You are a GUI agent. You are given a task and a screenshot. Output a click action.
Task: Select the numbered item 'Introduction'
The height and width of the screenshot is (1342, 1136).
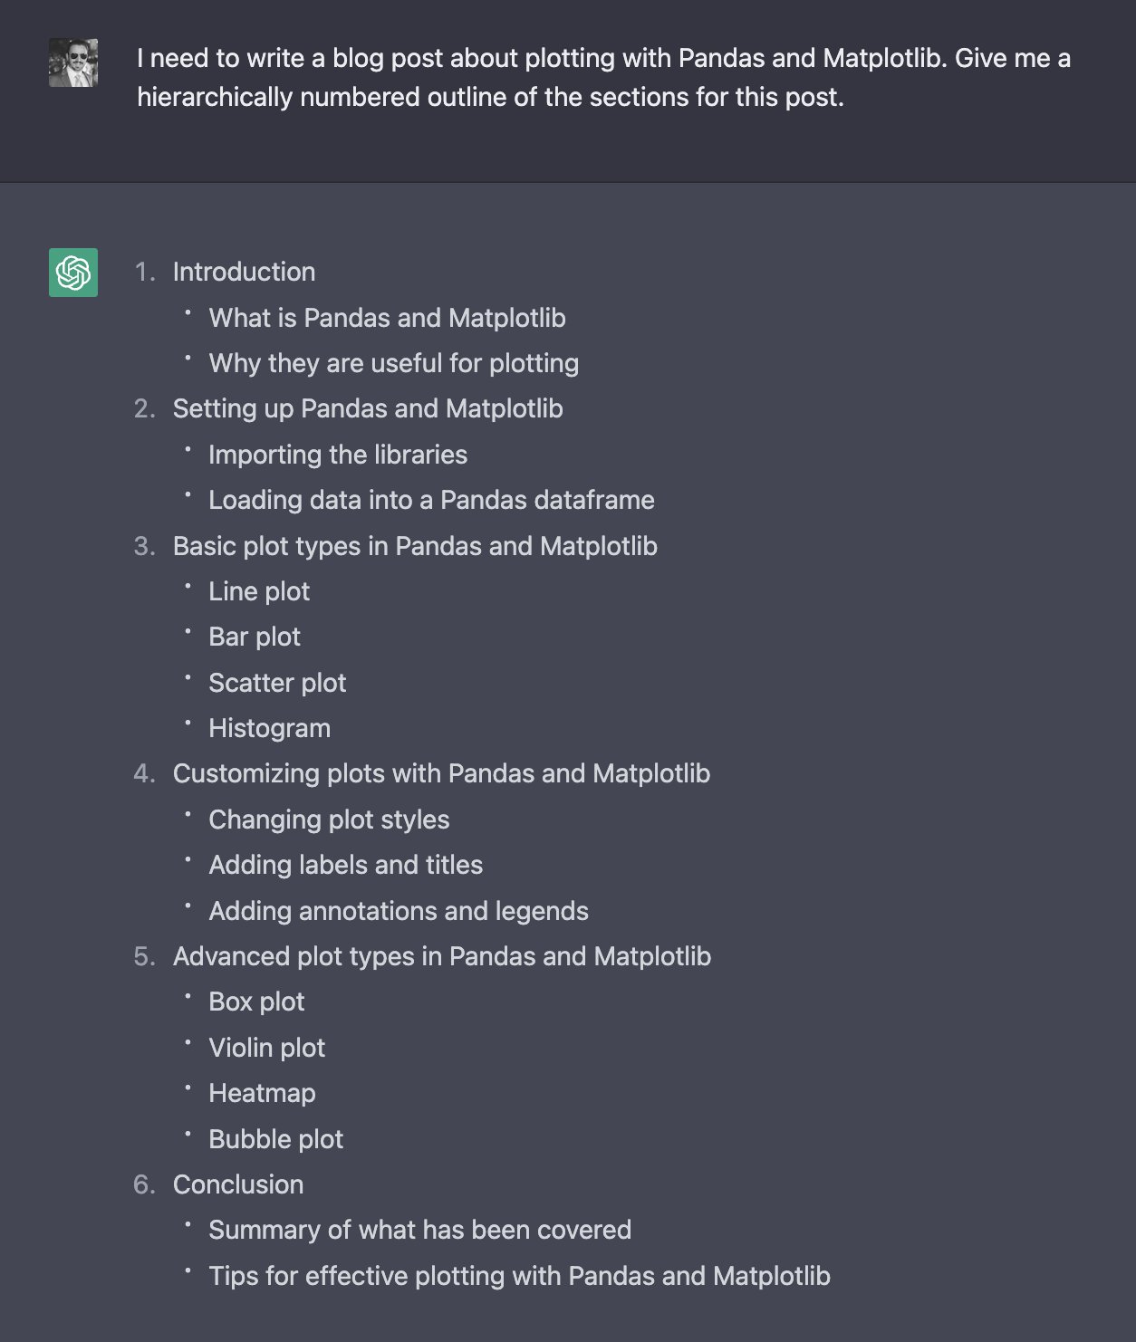click(x=244, y=272)
